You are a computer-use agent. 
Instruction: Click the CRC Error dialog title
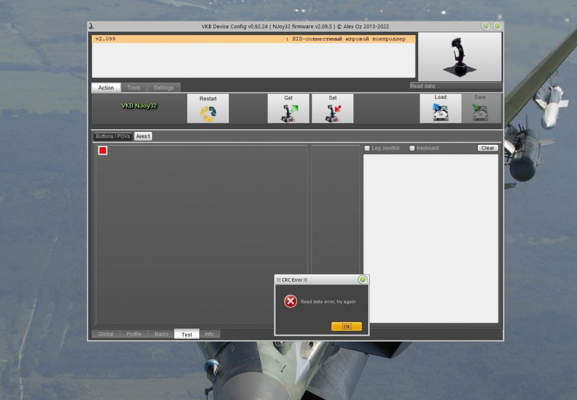pyautogui.click(x=292, y=280)
